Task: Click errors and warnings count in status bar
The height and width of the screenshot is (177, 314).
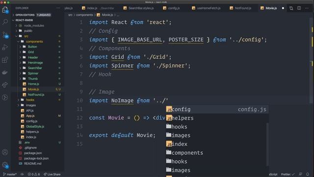Action: [x=34, y=174]
